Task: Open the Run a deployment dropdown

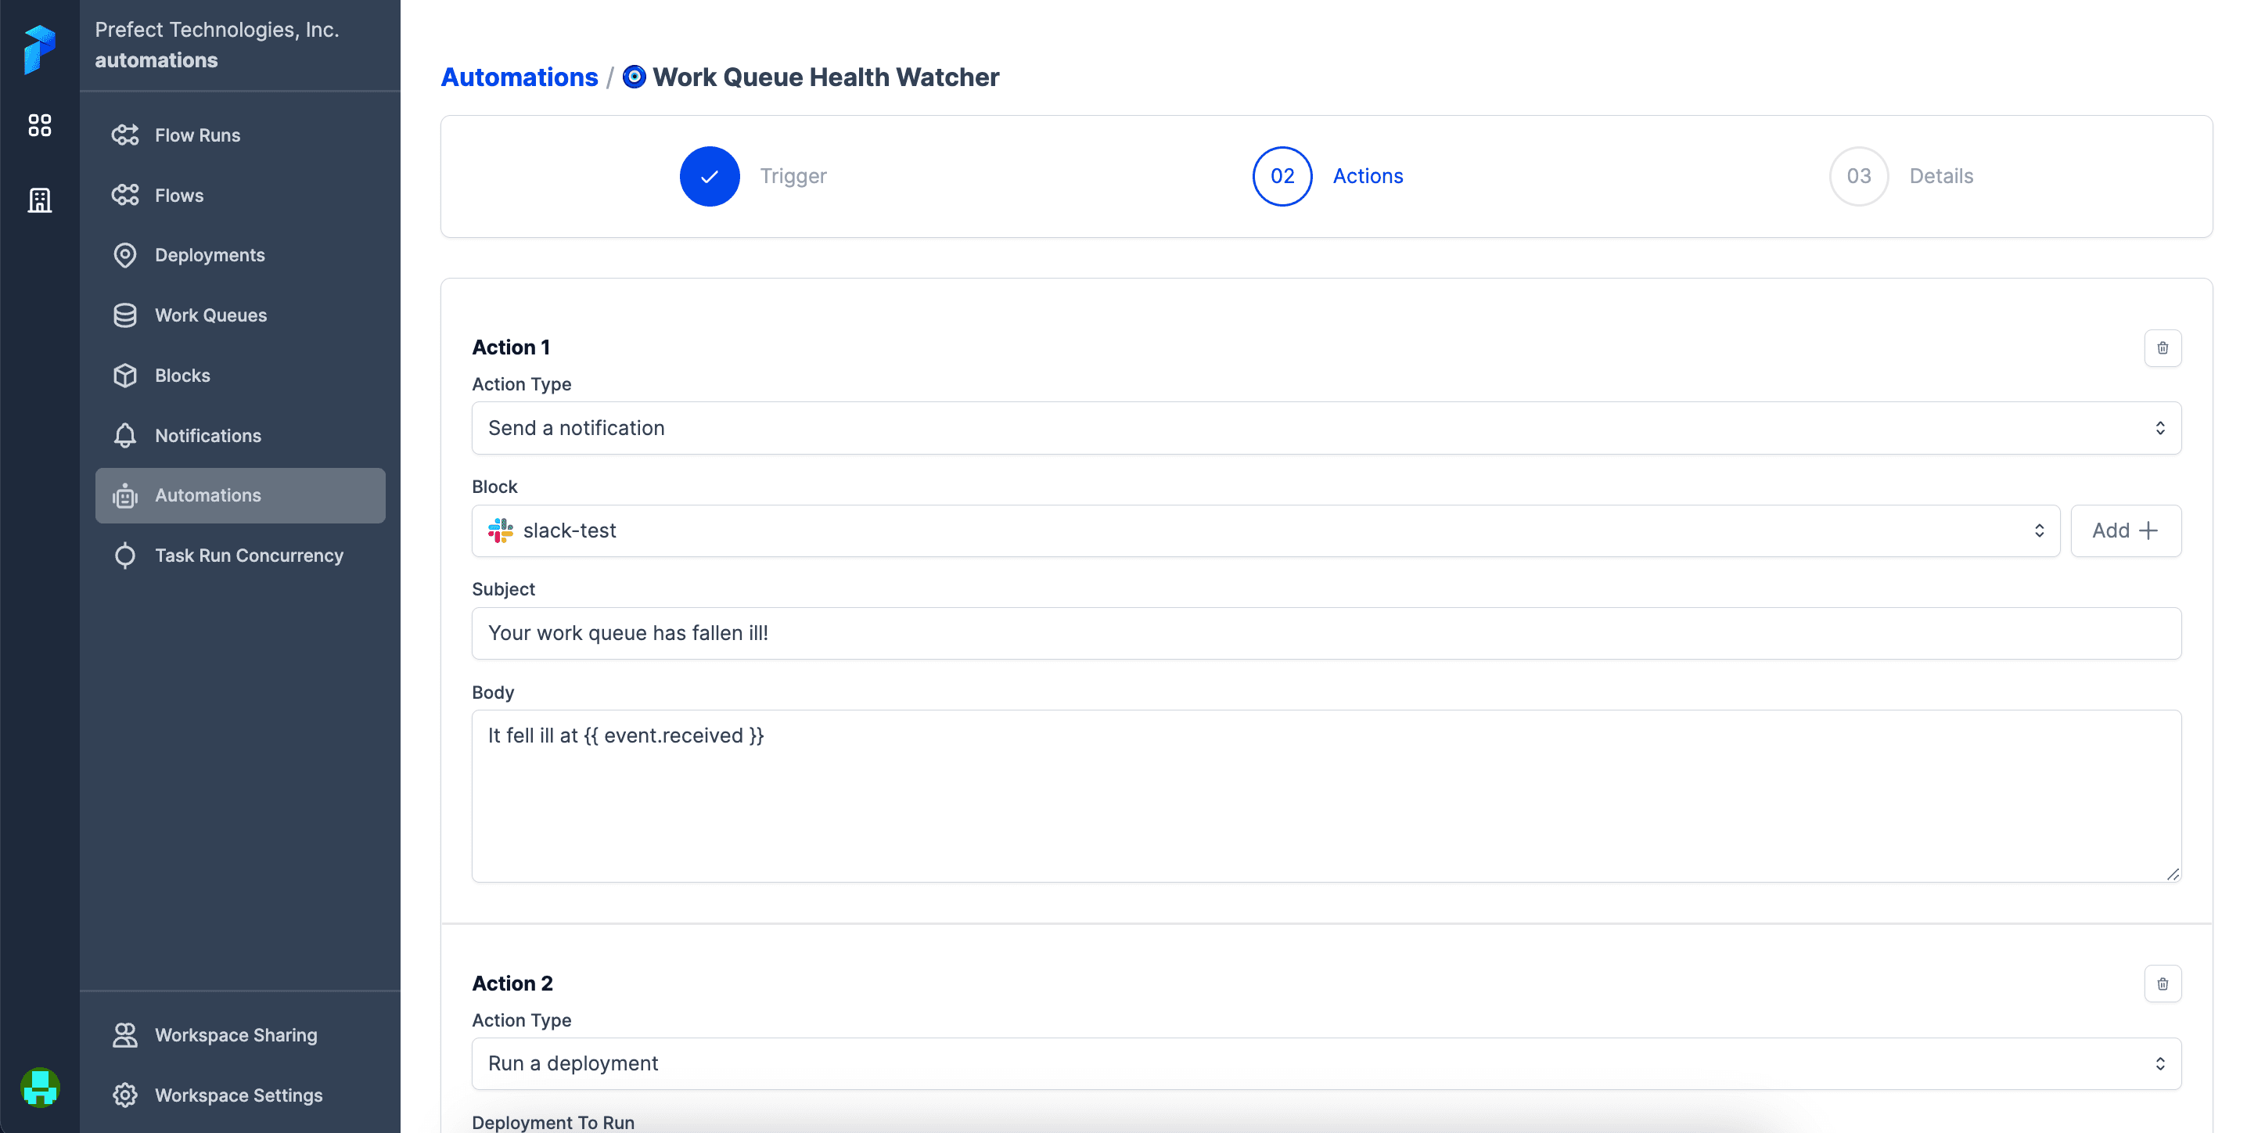Action: click(1325, 1063)
